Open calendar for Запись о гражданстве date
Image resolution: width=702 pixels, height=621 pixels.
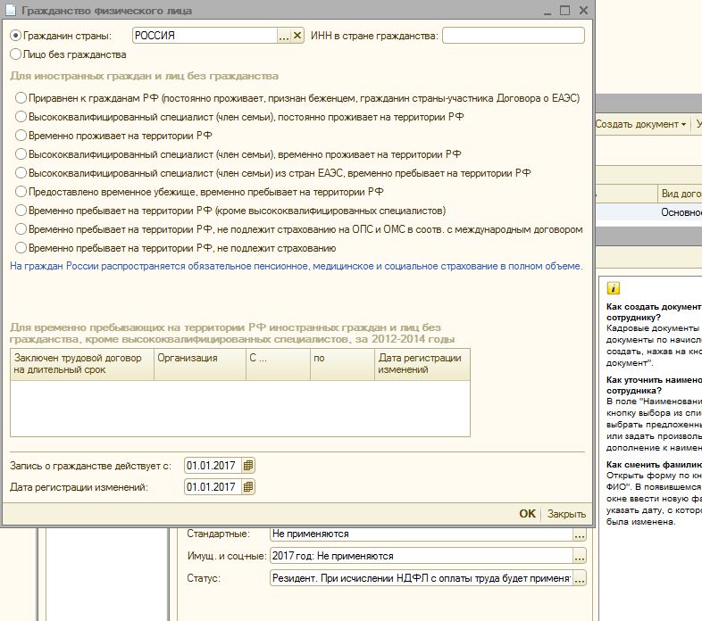pos(248,466)
